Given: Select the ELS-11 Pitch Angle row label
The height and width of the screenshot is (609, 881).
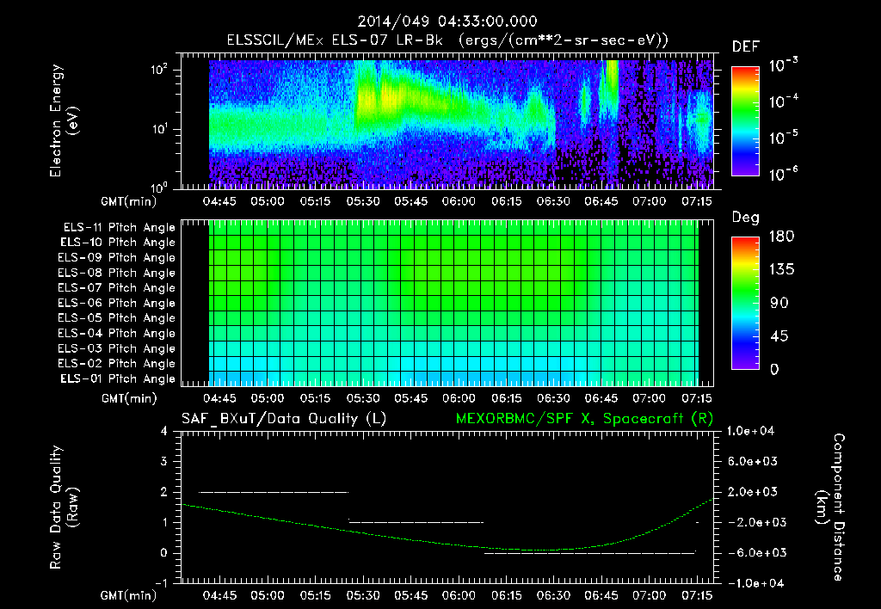Looking at the screenshot, I should (x=119, y=228).
